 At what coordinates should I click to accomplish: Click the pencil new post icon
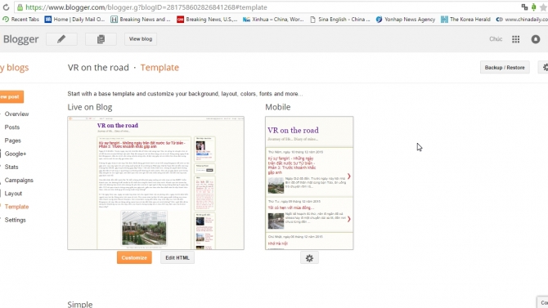coord(61,39)
